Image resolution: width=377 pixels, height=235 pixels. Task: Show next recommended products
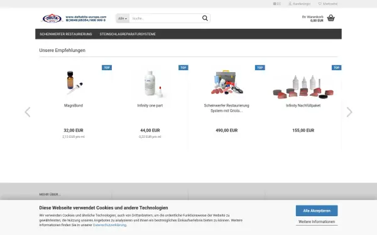[x=349, y=112]
